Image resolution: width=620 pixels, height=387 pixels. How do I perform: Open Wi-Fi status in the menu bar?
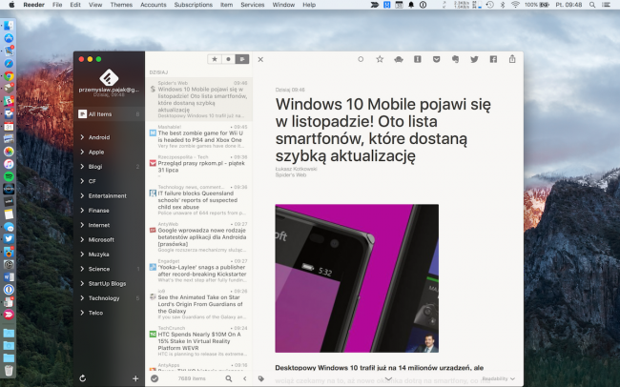(x=515, y=5)
